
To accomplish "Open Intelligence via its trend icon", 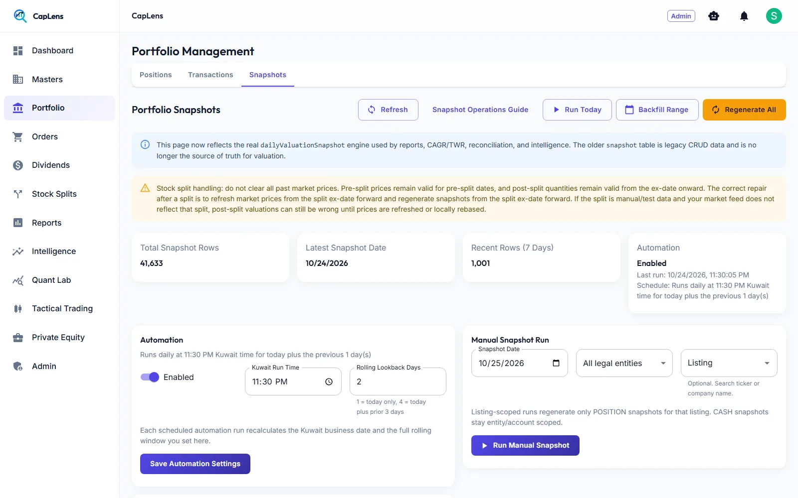I will (18, 251).
